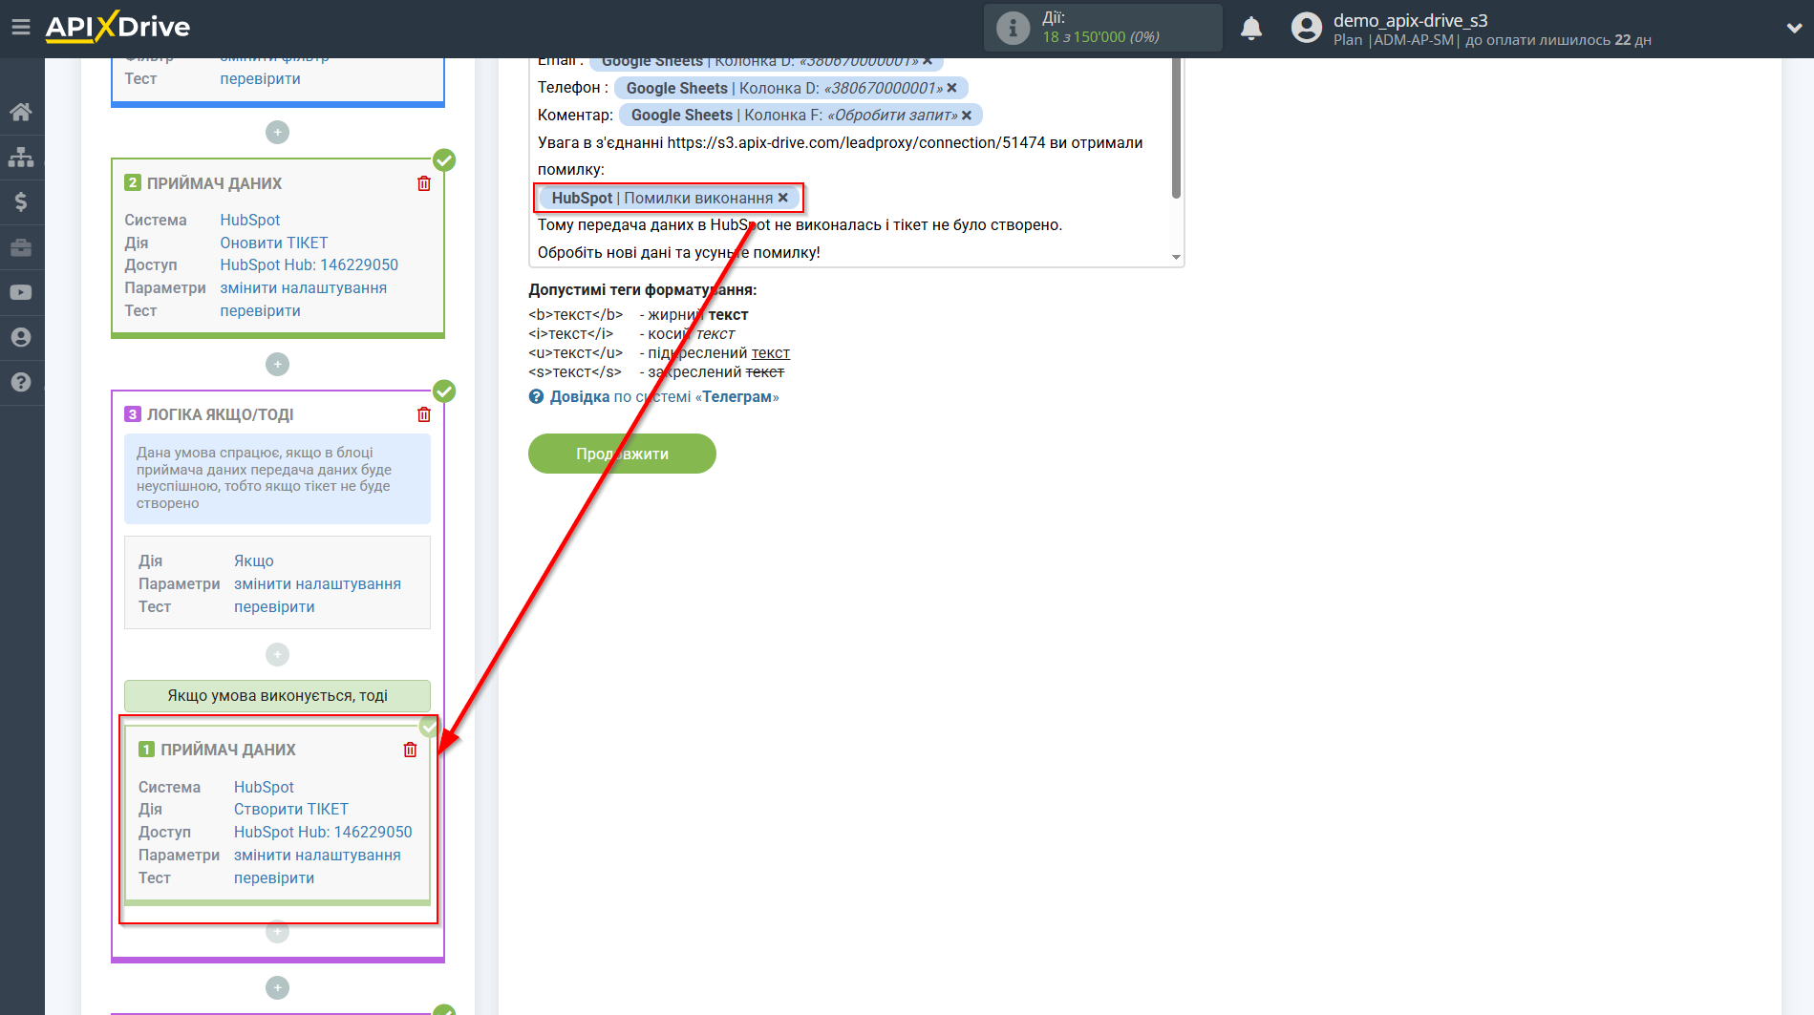Click the ApiX-Drive logo
The image size is (1814, 1015).
(117, 27)
